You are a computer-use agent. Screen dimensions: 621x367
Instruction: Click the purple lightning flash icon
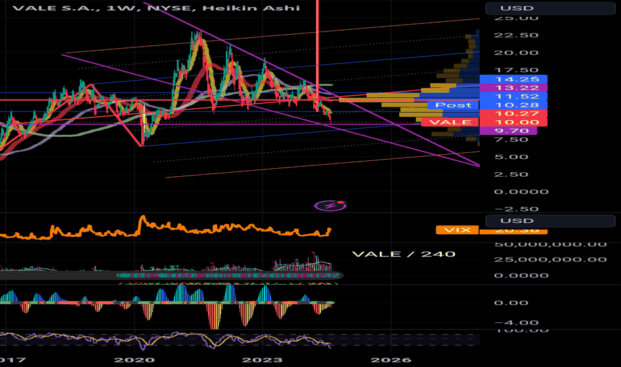click(x=330, y=206)
